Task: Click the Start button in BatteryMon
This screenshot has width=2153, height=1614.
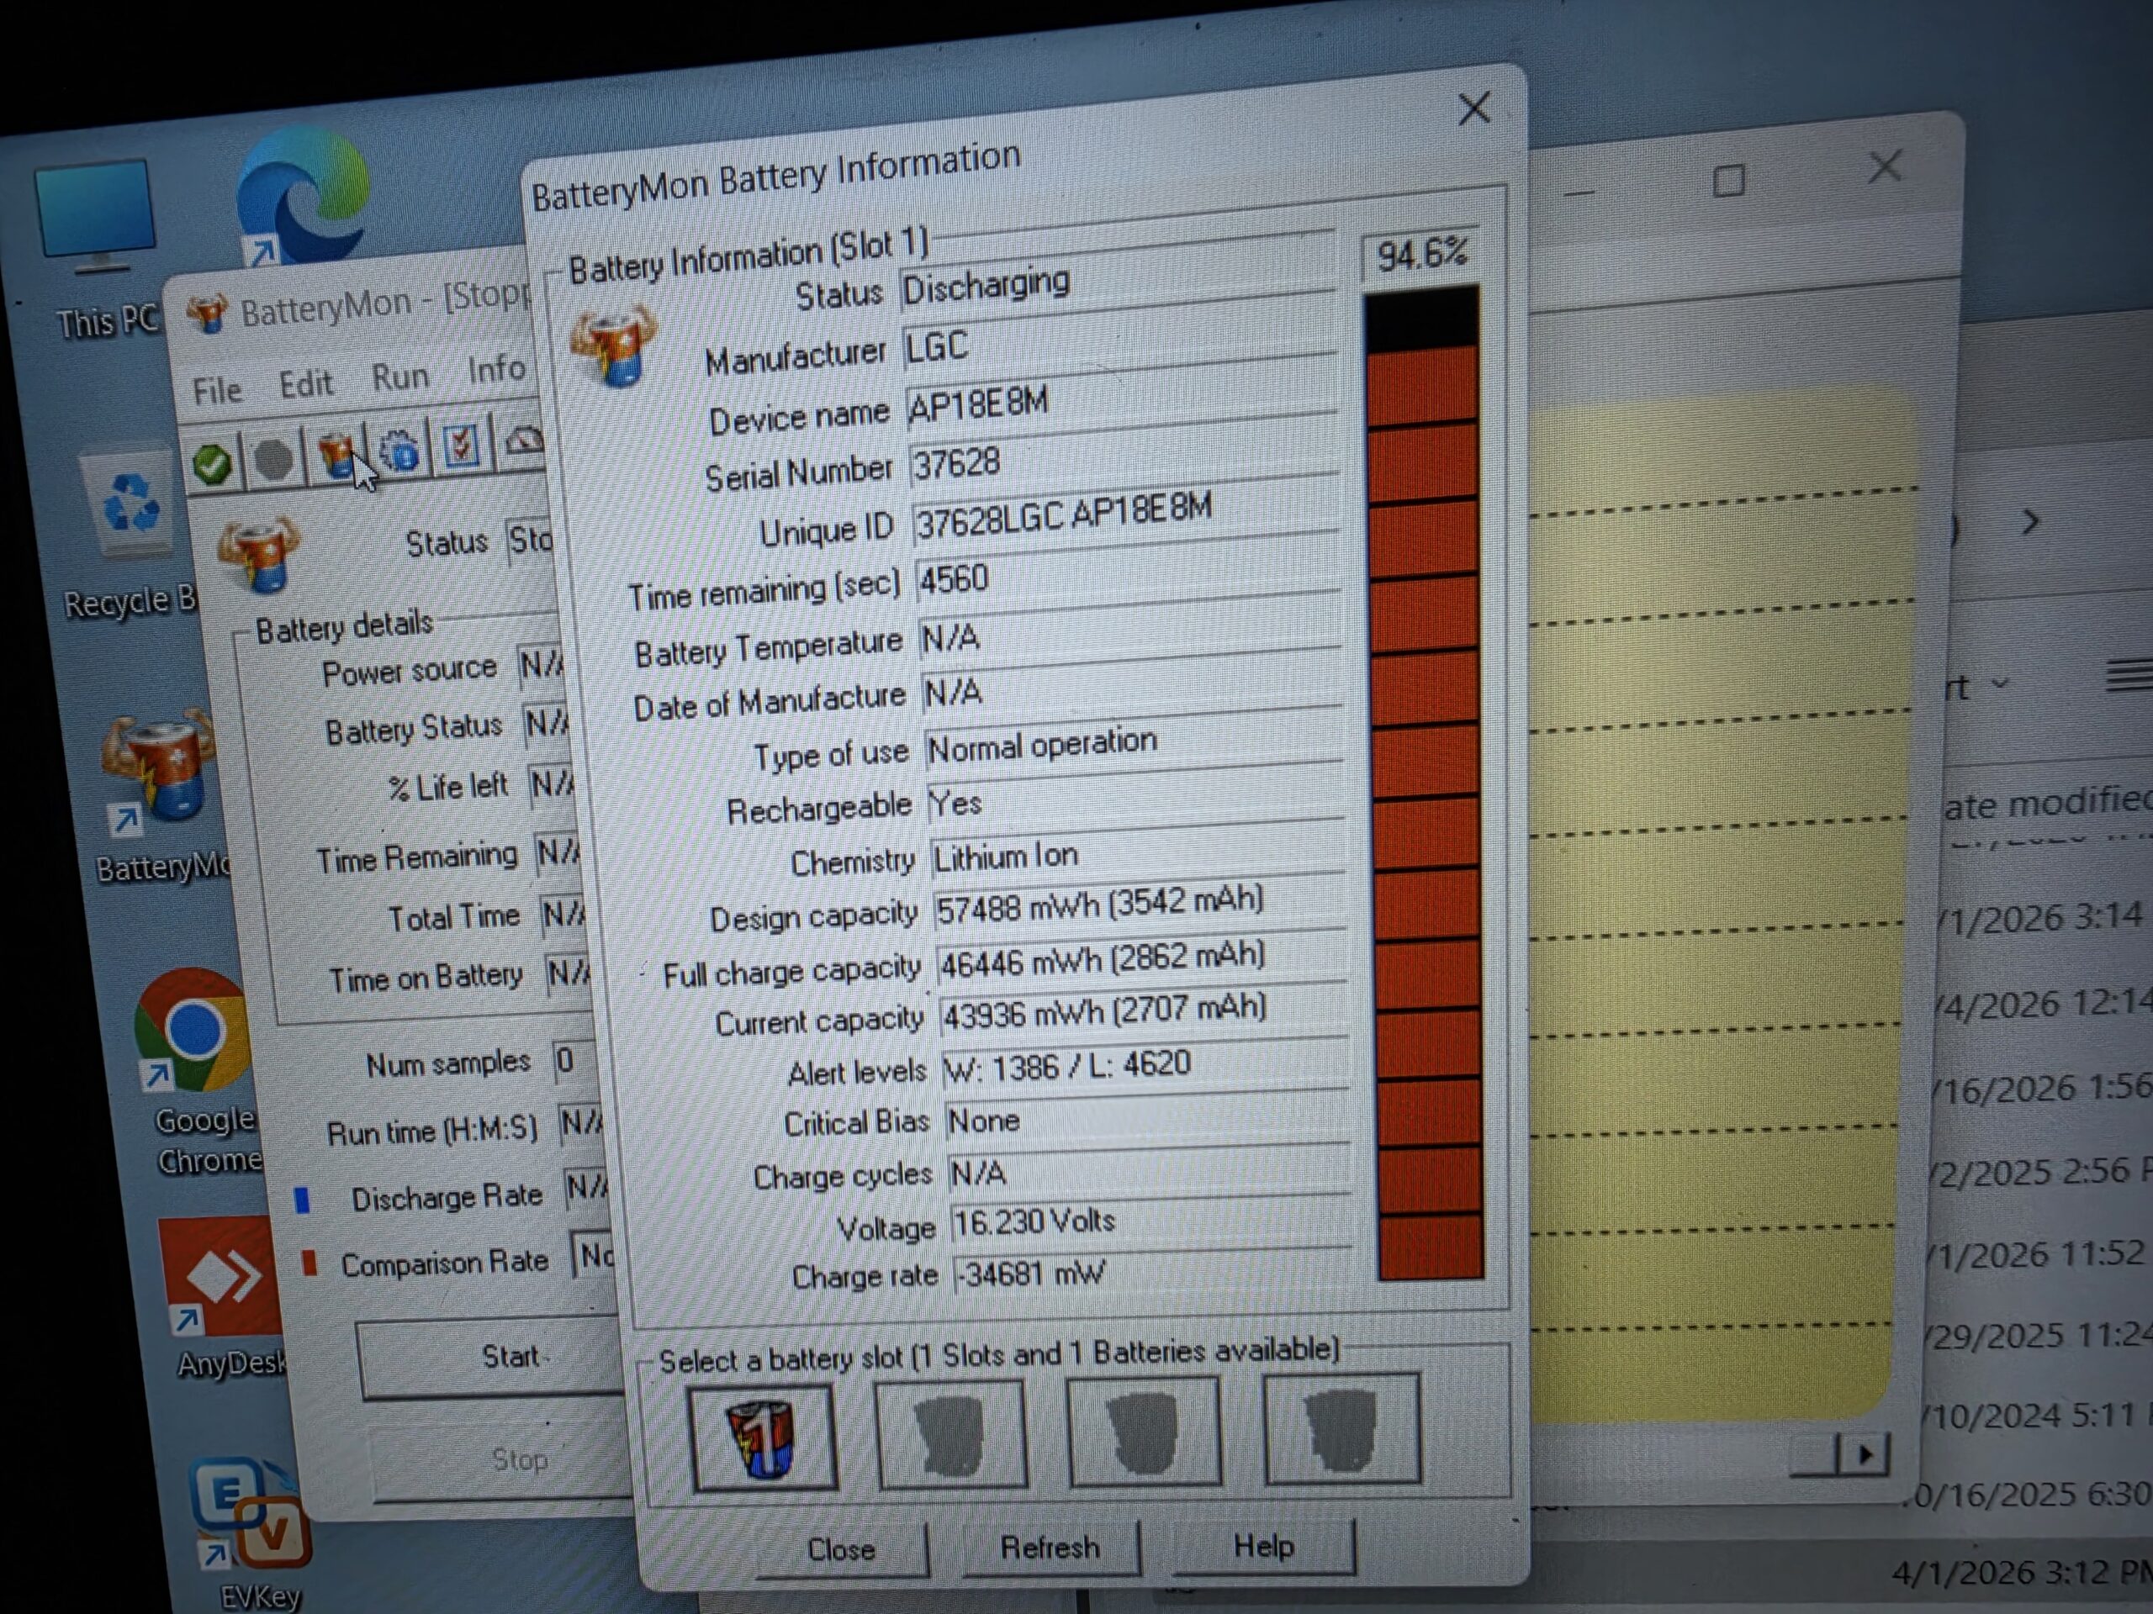Action: [x=491, y=1358]
